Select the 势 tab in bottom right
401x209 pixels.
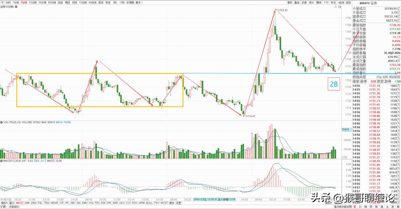click(371, 207)
